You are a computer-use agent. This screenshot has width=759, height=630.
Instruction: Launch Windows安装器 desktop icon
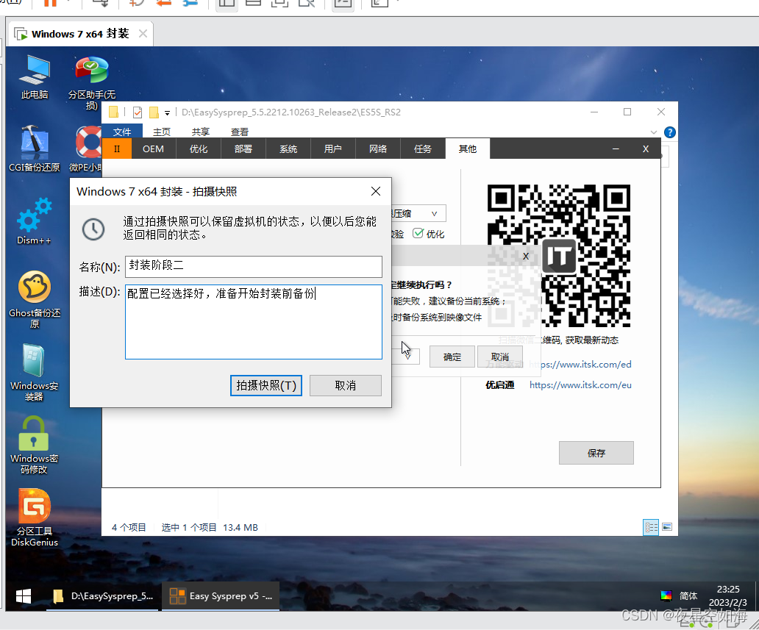pyautogui.click(x=35, y=373)
